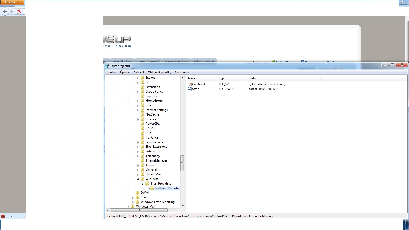The width and height of the screenshot is (409, 230).
Task: Click the RunOnce folder icon
Action: click(142, 137)
